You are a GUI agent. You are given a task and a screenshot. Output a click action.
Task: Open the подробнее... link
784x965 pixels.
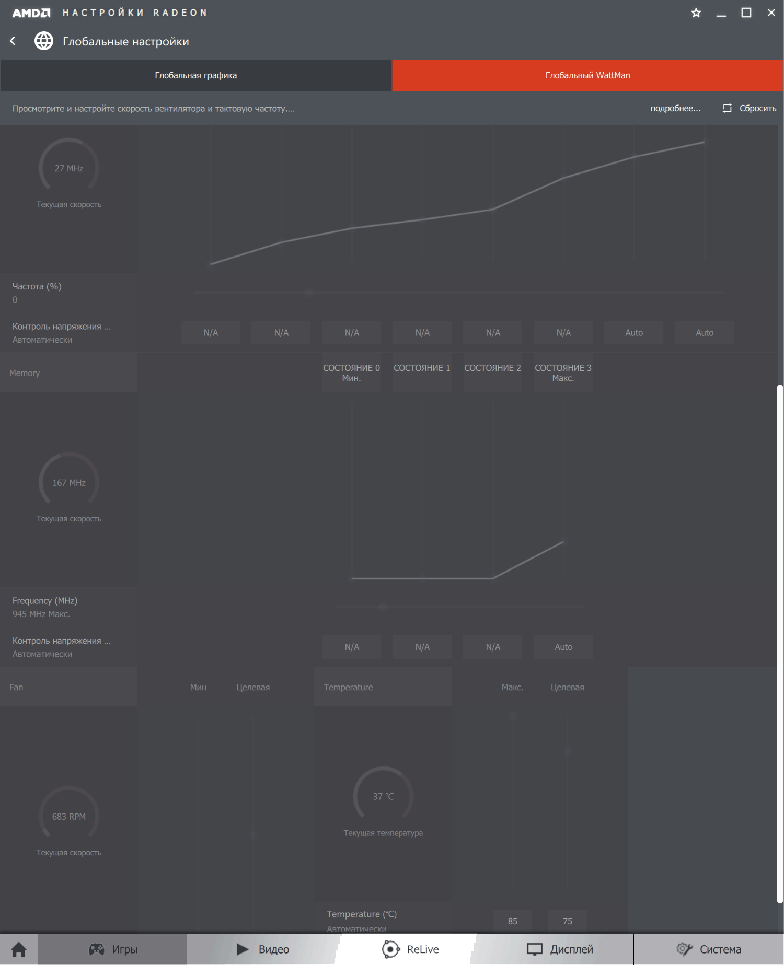tap(675, 108)
